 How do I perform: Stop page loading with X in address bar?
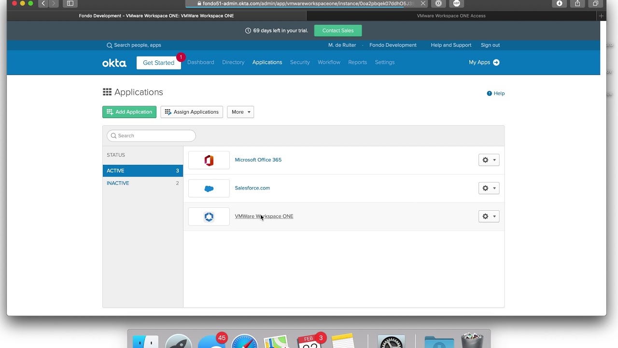423,3
